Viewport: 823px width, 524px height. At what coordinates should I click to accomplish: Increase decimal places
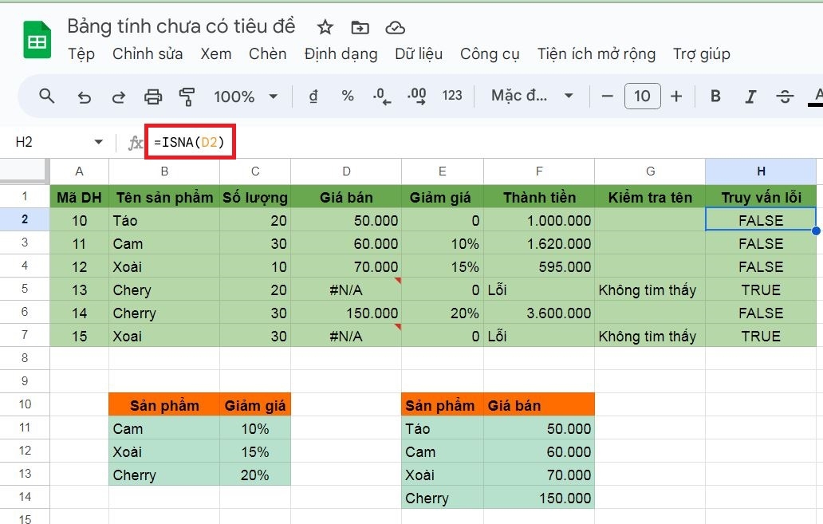click(x=417, y=97)
